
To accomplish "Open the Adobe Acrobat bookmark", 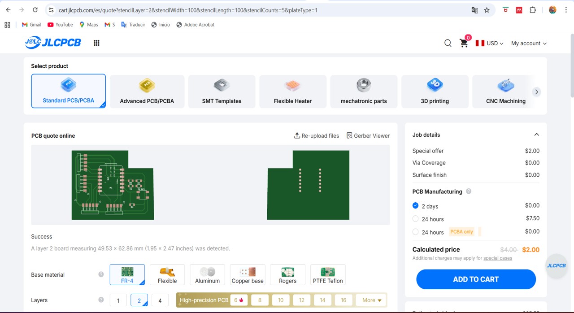I will point(195,25).
